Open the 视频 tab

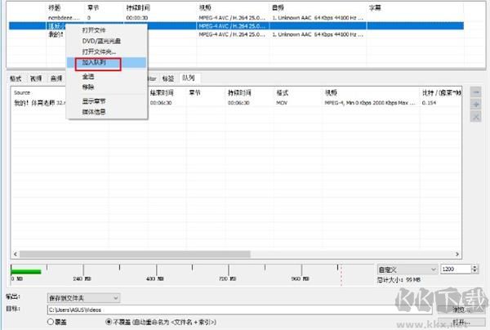(36, 78)
